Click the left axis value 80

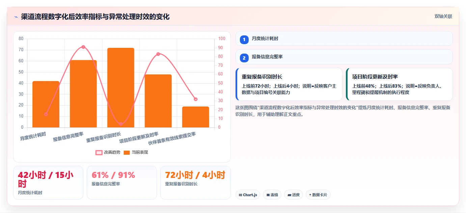[21, 39]
